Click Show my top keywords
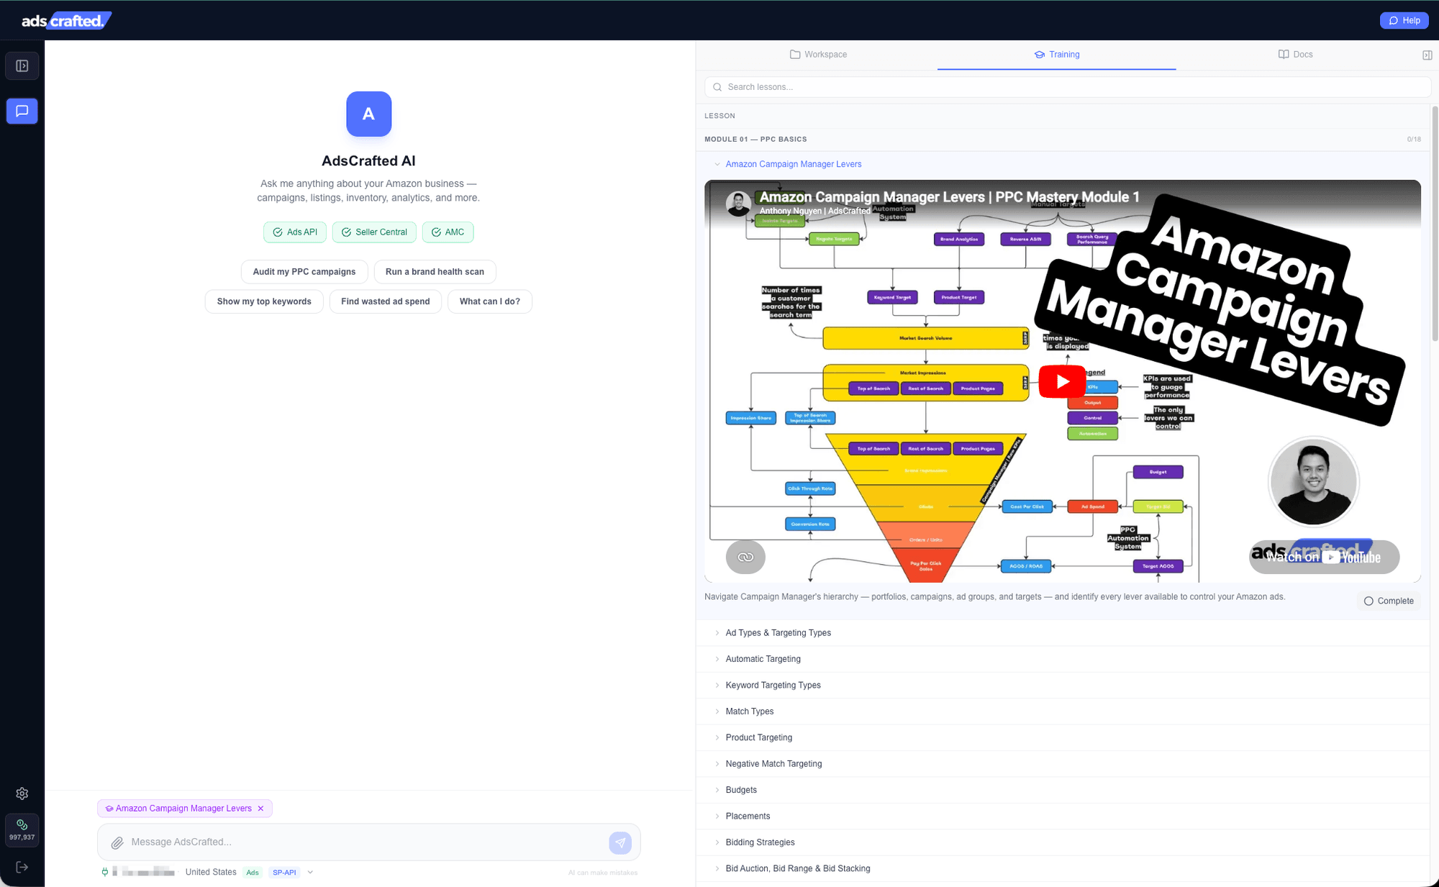The width and height of the screenshot is (1439, 887). 264,301
